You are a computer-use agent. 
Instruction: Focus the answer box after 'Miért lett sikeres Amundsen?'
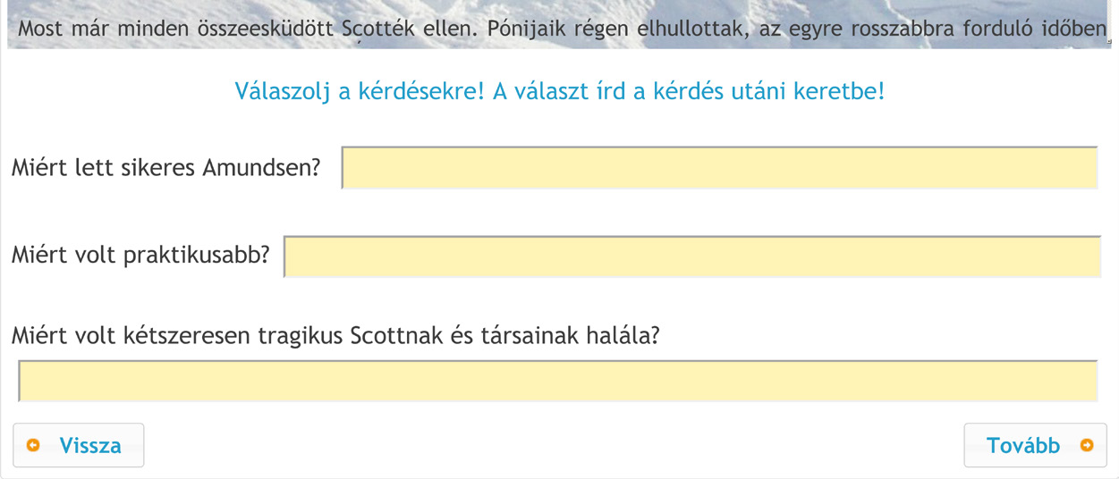(x=720, y=168)
